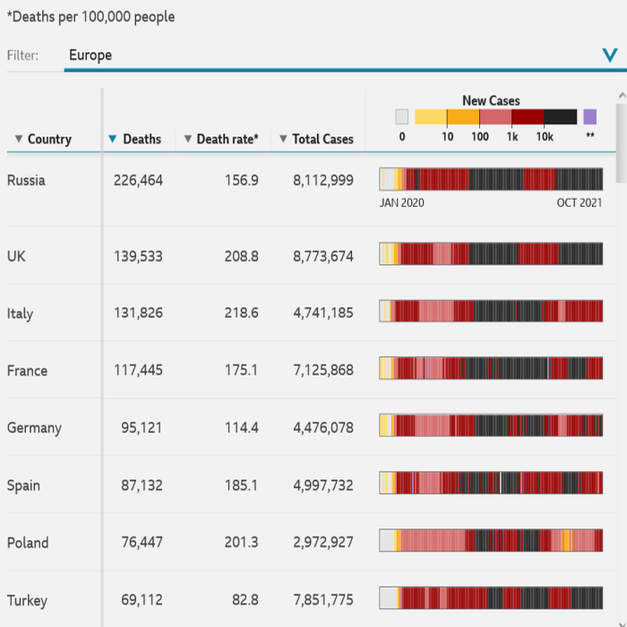Click the Europe filter field
Viewport: 627px width, 627px height.
(x=331, y=56)
